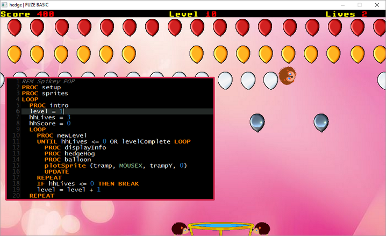Click the flying hedgehog sprite

[x=288, y=76]
